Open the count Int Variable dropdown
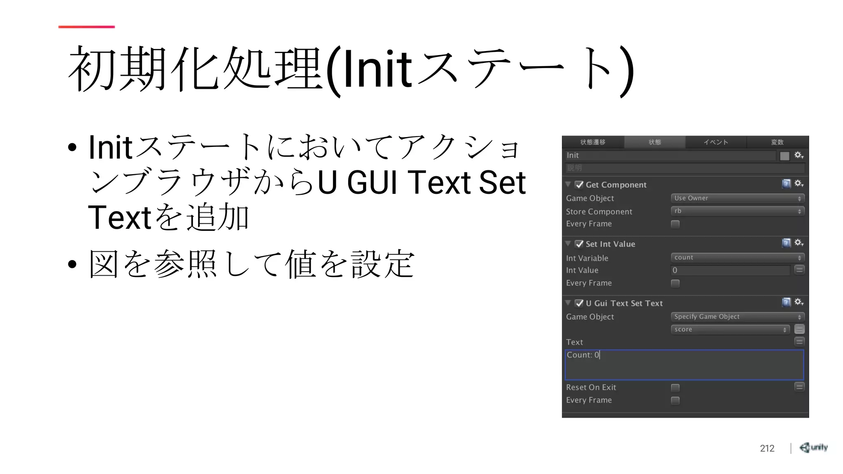The image size is (843, 474). [737, 258]
